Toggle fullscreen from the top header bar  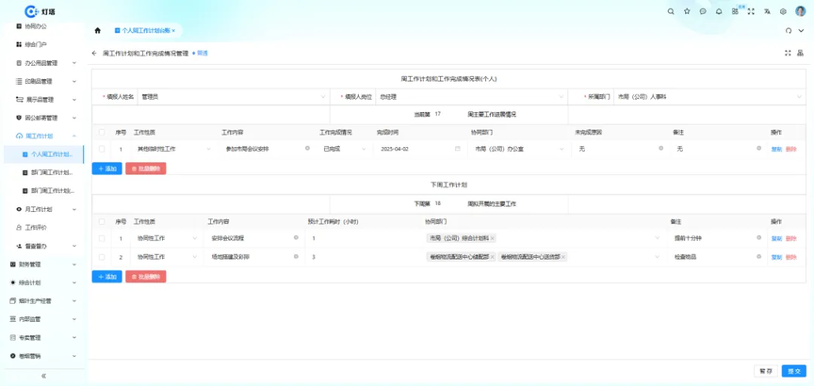click(x=751, y=11)
